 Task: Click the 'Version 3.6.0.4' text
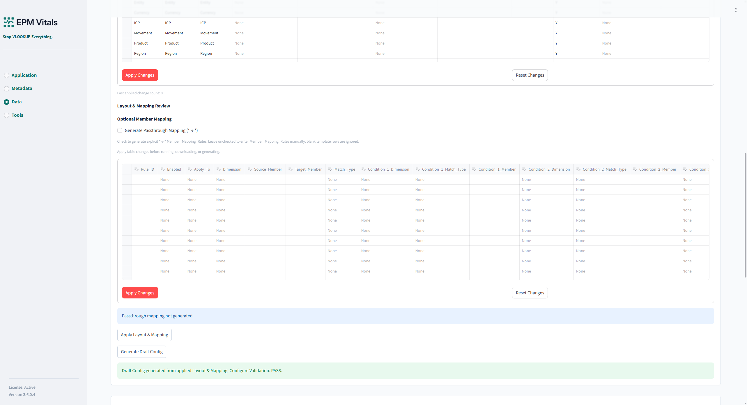[22, 395]
